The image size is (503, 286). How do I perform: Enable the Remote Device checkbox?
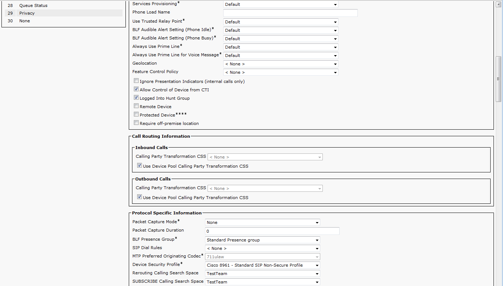(x=136, y=106)
